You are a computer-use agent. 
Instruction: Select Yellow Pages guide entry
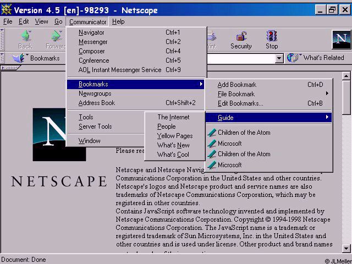(175, 136)
